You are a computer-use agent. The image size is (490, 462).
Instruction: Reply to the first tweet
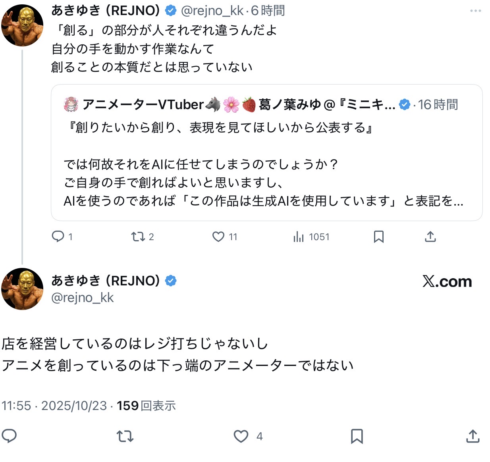[x=58, y=237]
